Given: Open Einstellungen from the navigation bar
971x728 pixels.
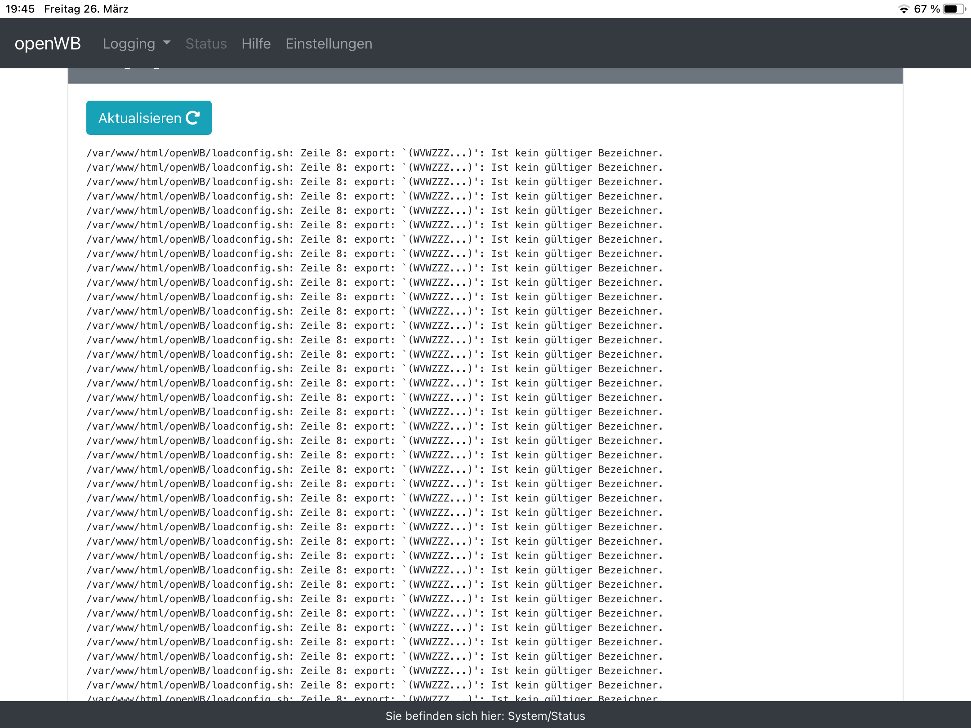Looking at the screenshot, I should (x=329, y=43).
